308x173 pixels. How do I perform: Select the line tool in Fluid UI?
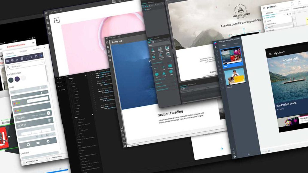[x=27, y=58]
